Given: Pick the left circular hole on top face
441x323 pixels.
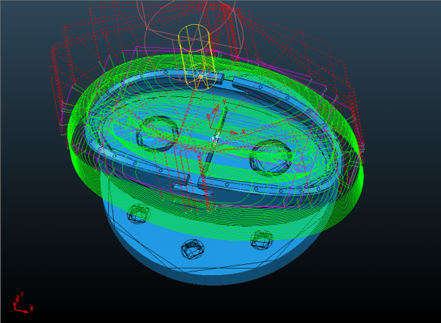Looking at the screenshot, I should point(157,133).
